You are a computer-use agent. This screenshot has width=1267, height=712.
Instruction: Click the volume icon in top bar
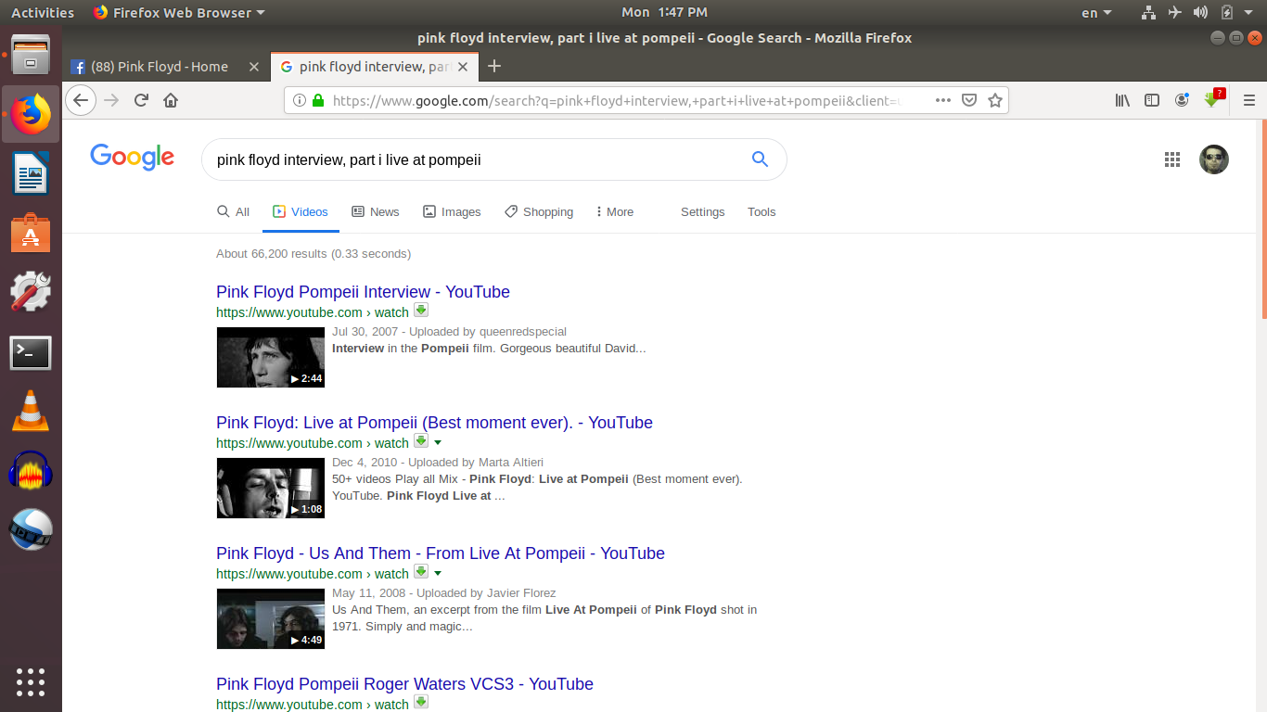[1200, 12]
